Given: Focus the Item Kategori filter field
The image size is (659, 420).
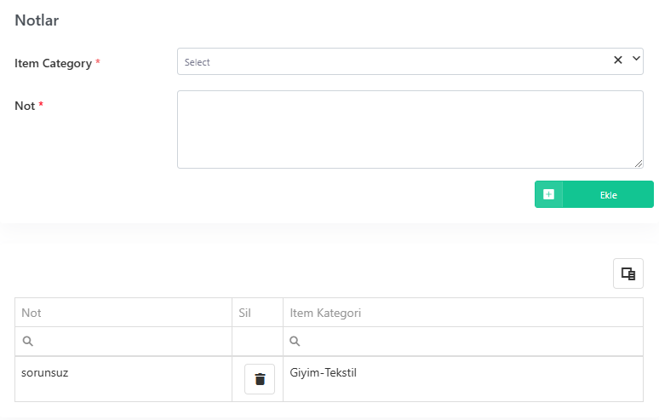Looking at the screenshot, I should pos(463,342).
